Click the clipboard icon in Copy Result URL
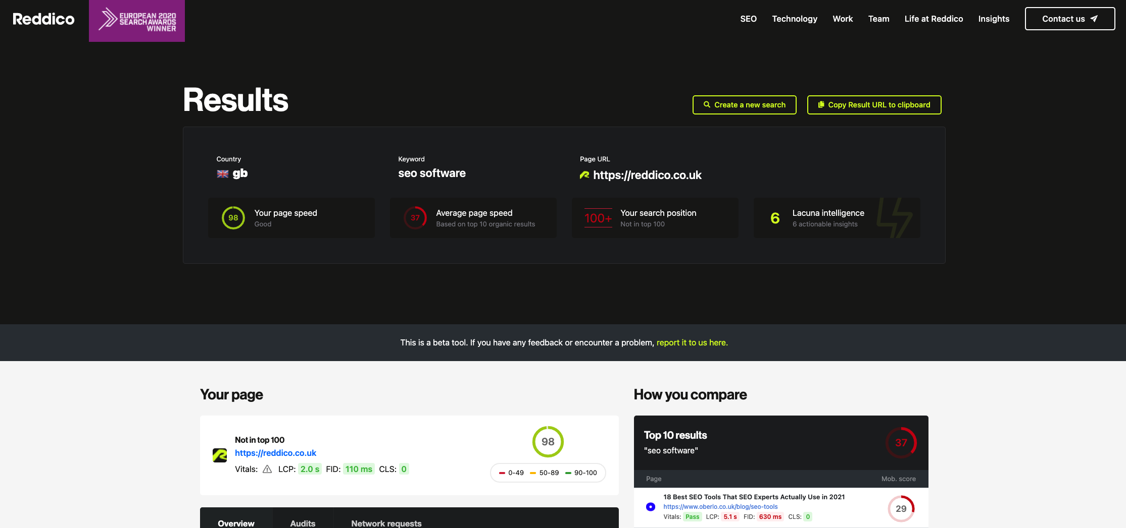 pyautogui.click(x=821, y=105)
